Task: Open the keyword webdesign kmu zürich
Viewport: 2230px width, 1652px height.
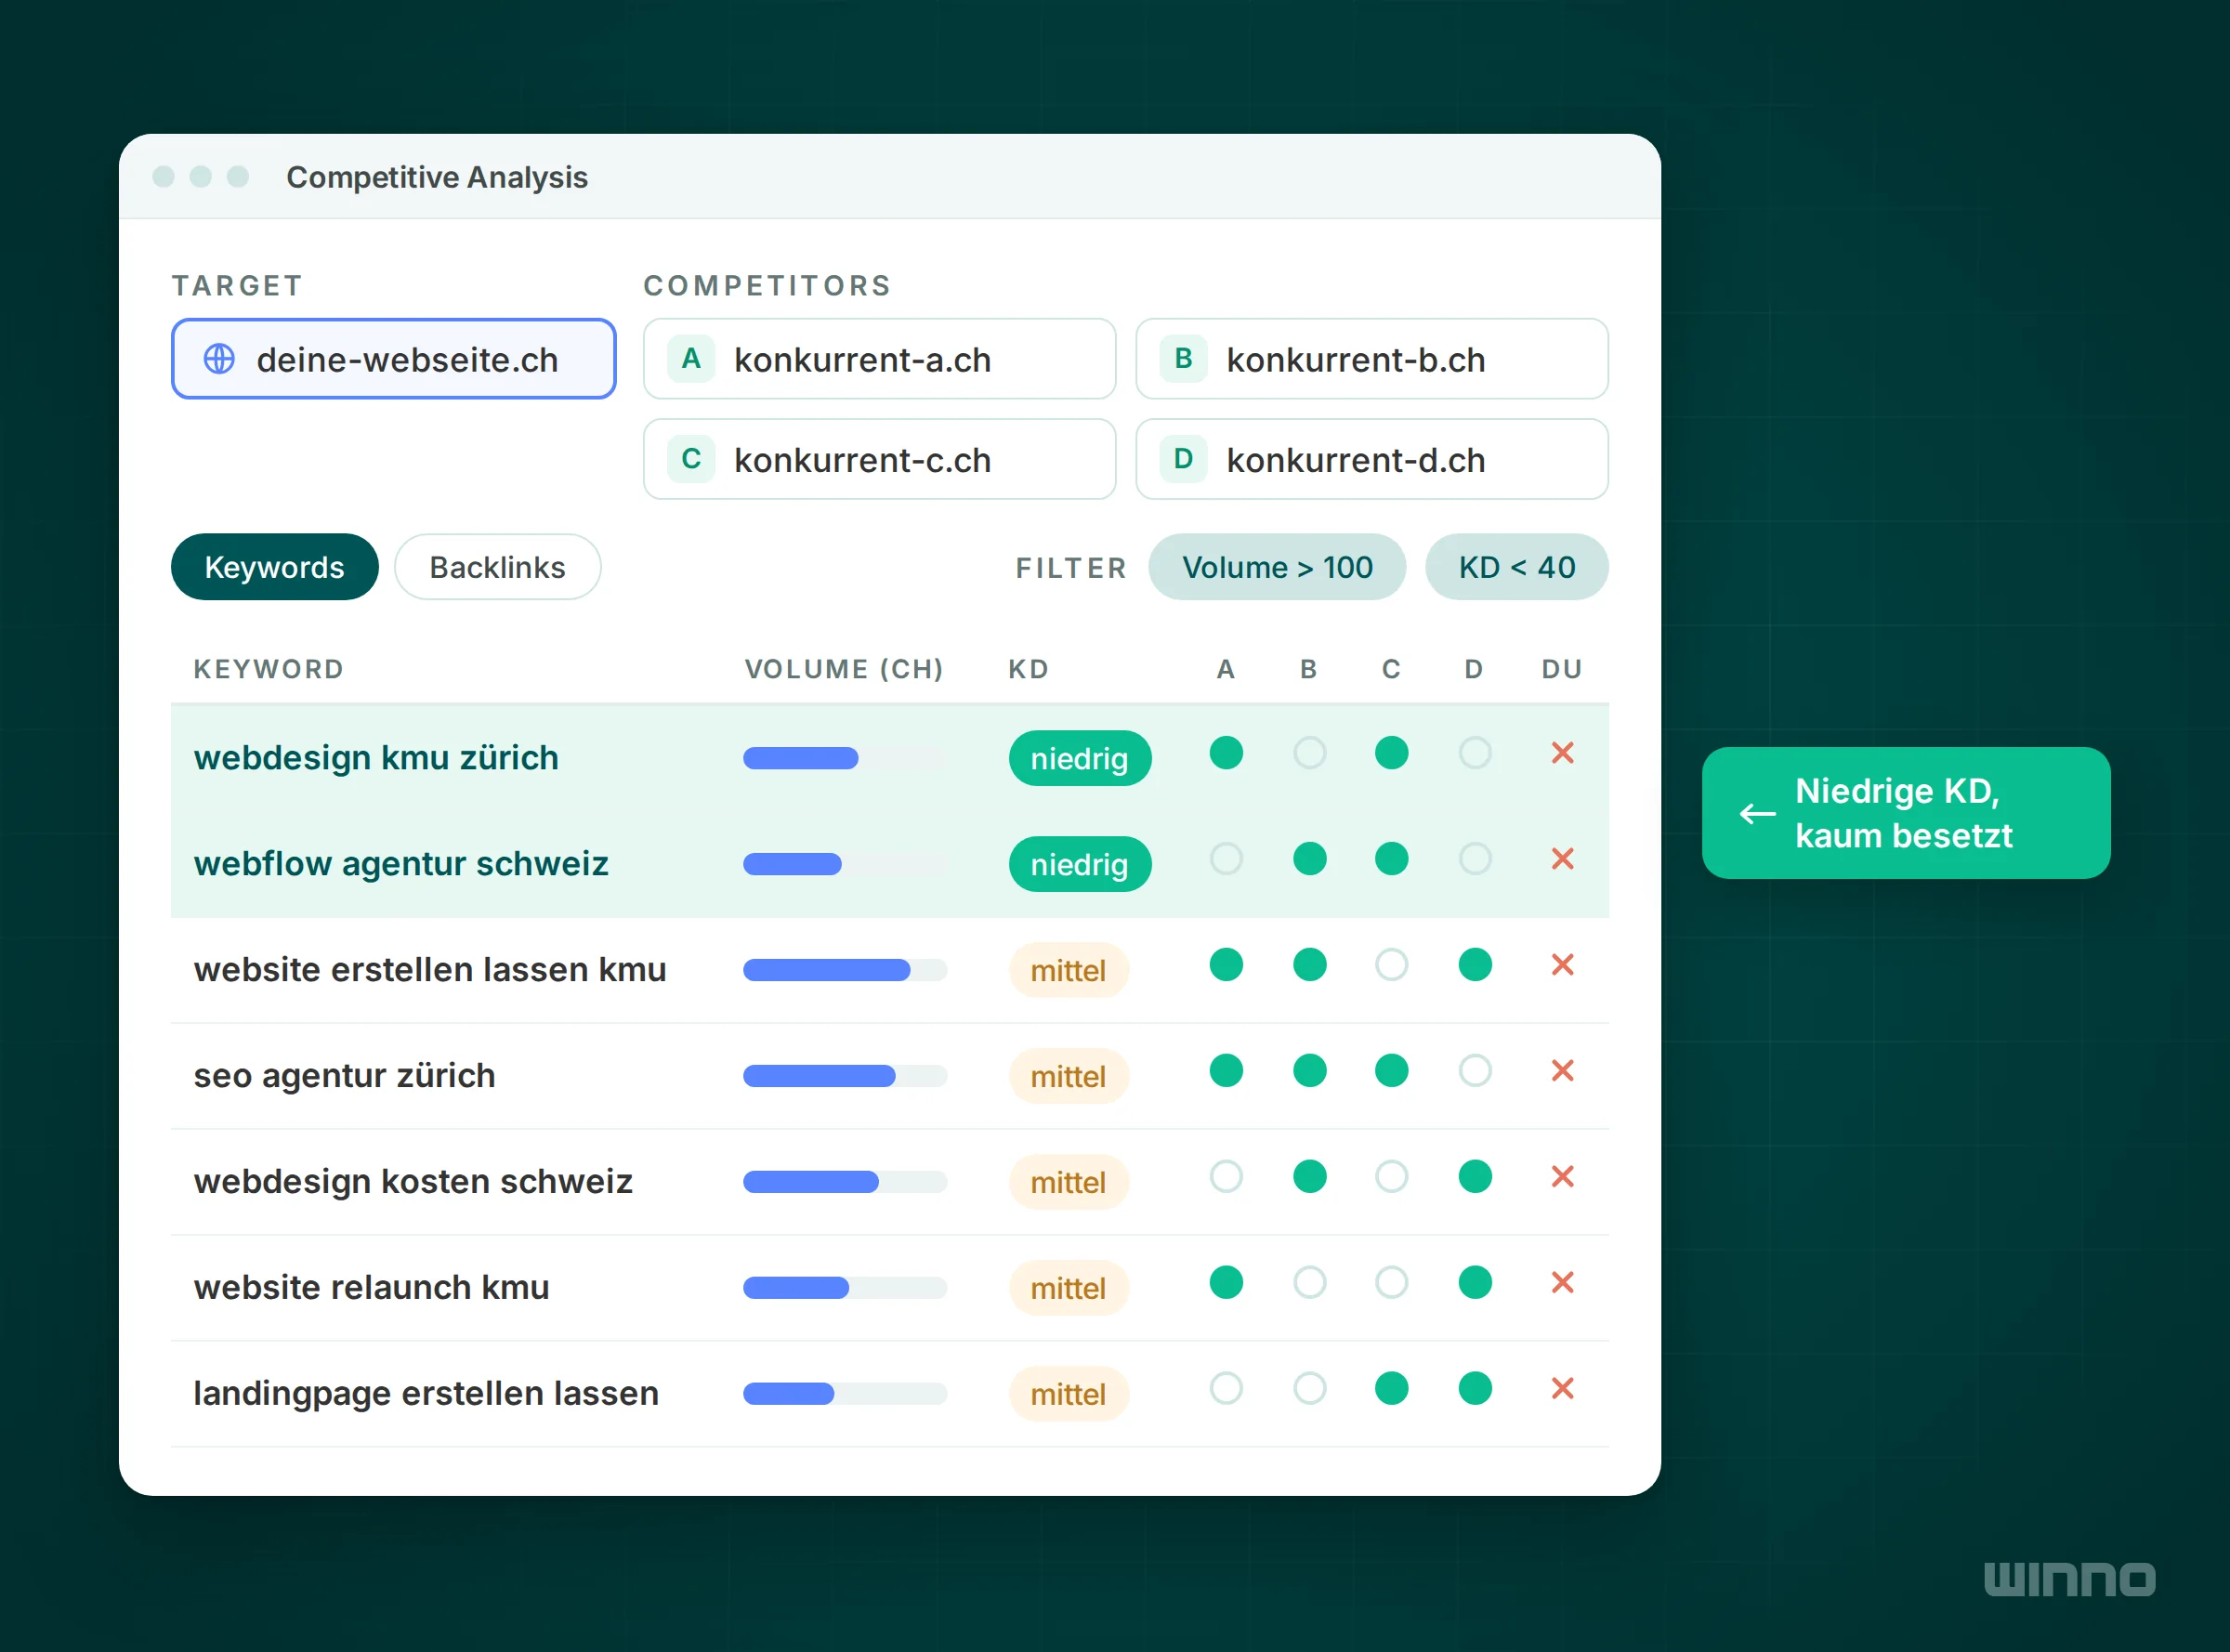Action: [376, 758]
